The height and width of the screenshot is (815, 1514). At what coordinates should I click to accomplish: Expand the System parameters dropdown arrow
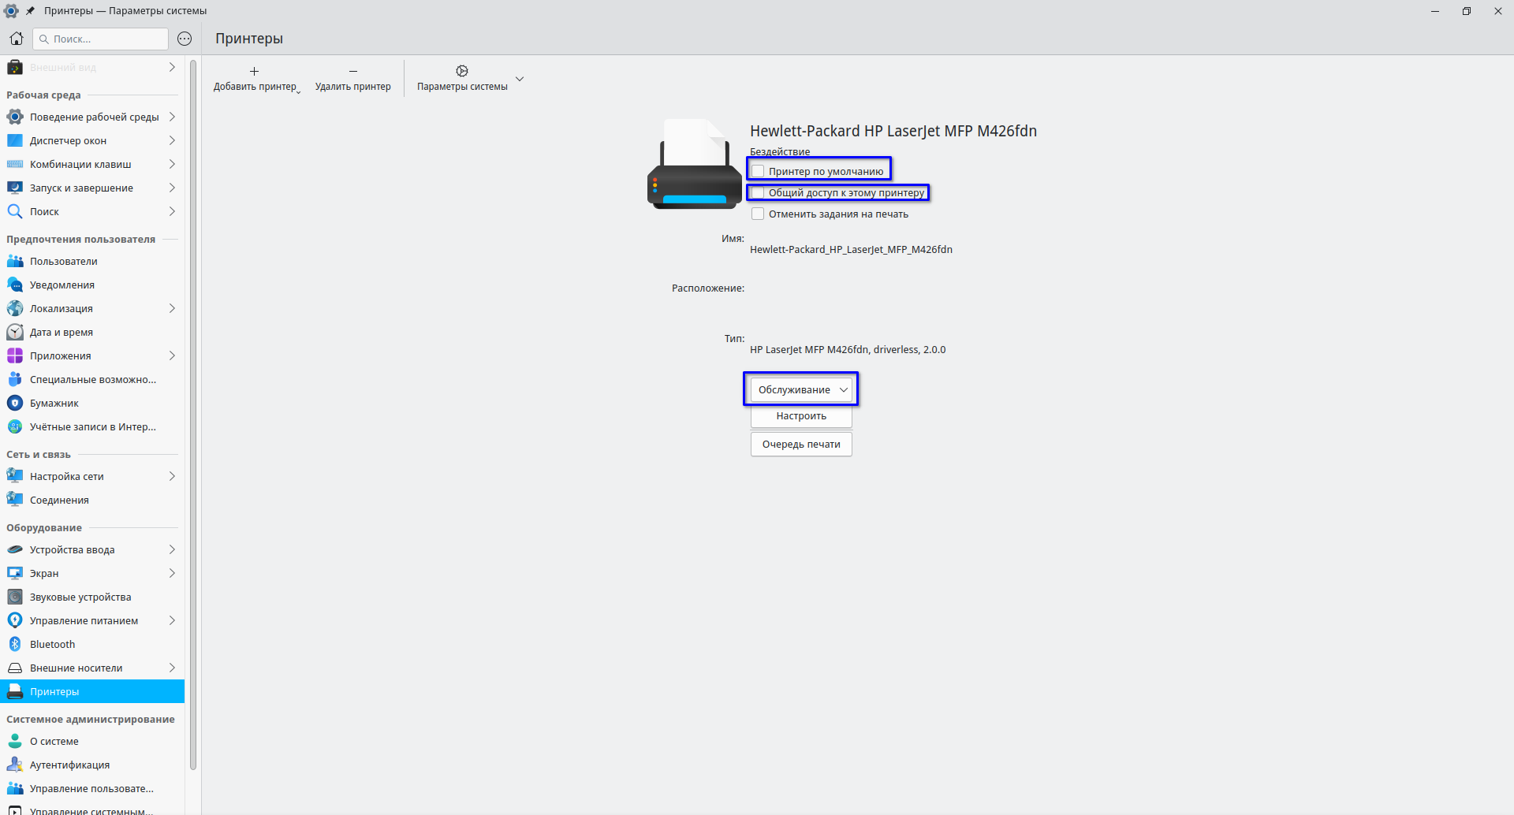tap(520, 79)
